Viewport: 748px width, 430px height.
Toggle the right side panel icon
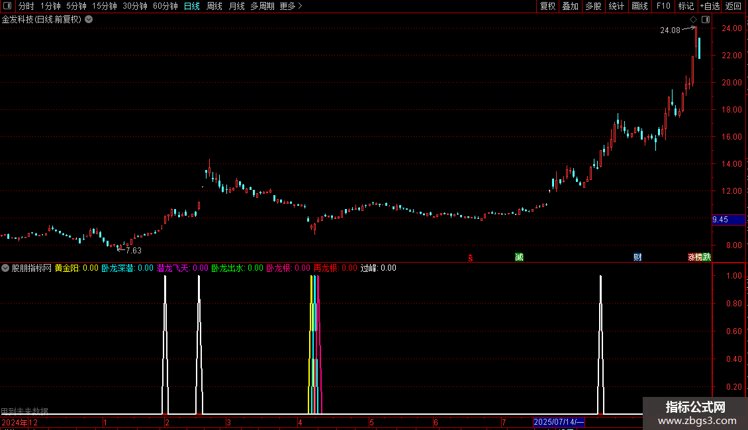(x=706, y=20)
